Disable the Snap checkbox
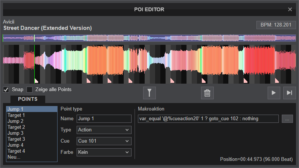The height and width of the screenshot is (168, 299). (6, 90)
